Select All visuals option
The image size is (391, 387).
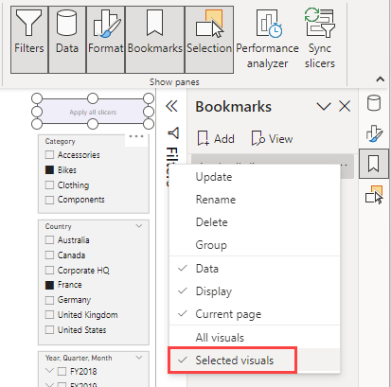255,338
